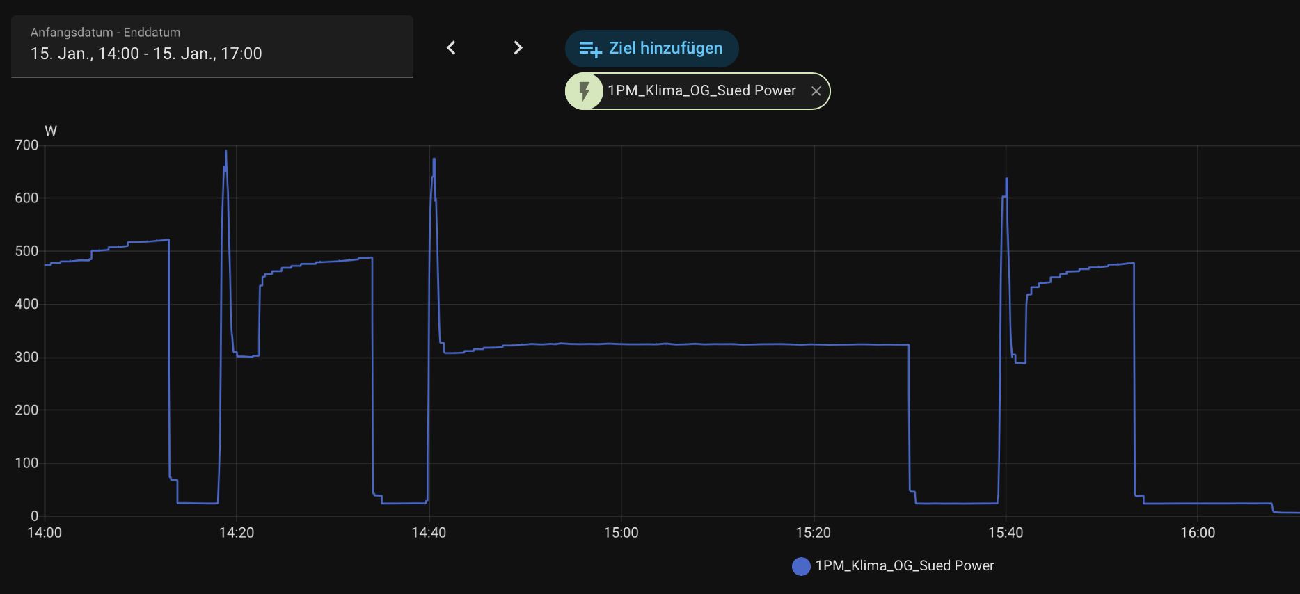
Task: Click the 16:00 label on the time axis
Action: click(x=1198, y=533)
